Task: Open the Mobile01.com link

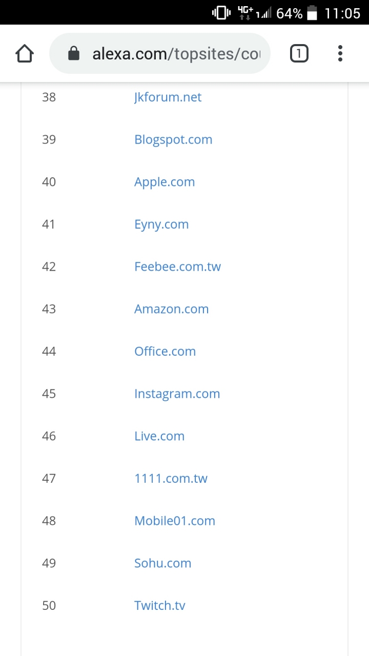Action: click(x=175, y=521)
